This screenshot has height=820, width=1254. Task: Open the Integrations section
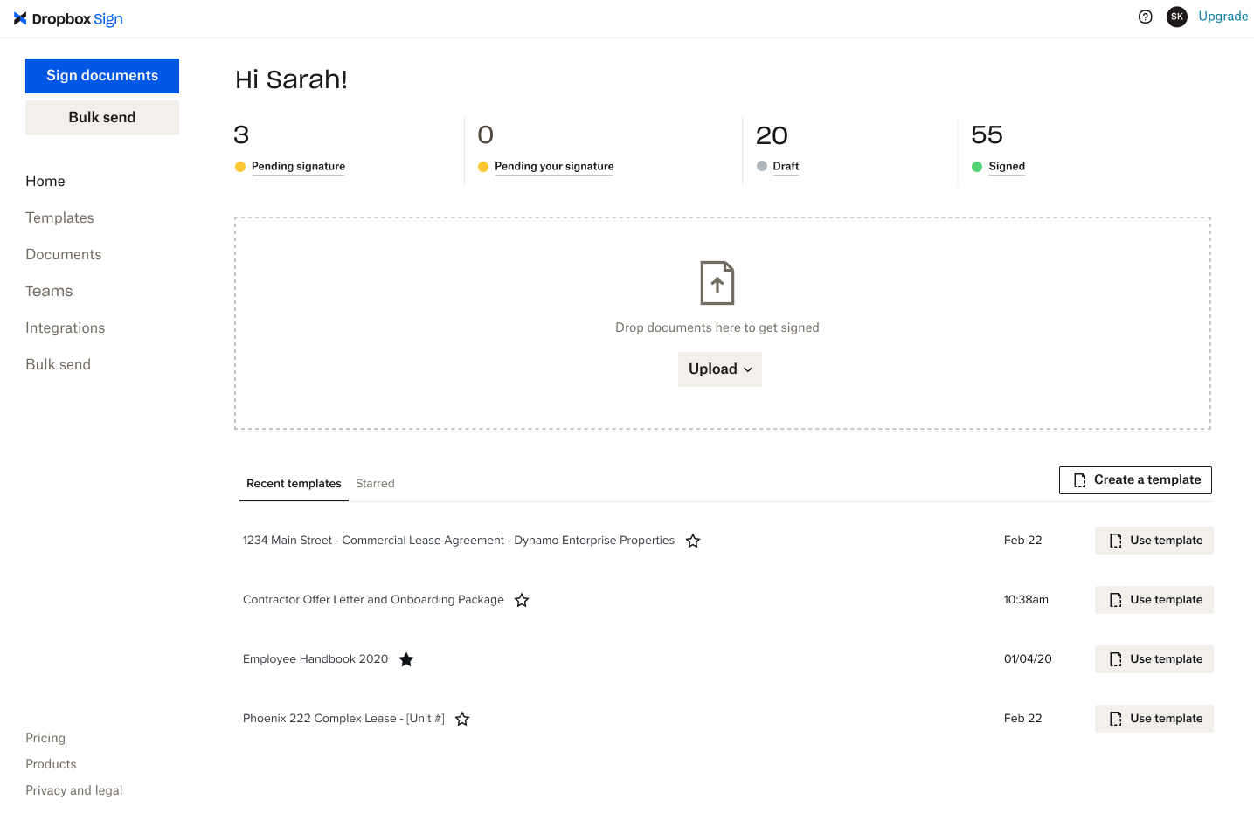point(65,327)
